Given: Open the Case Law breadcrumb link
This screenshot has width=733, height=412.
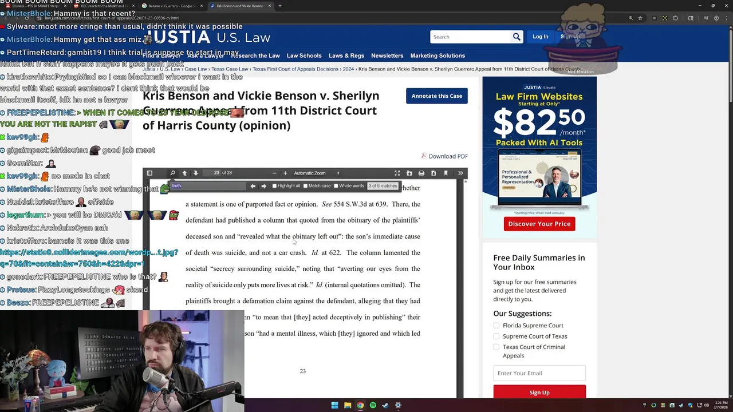Looking at the screenshot, I should tap(195, 69).
